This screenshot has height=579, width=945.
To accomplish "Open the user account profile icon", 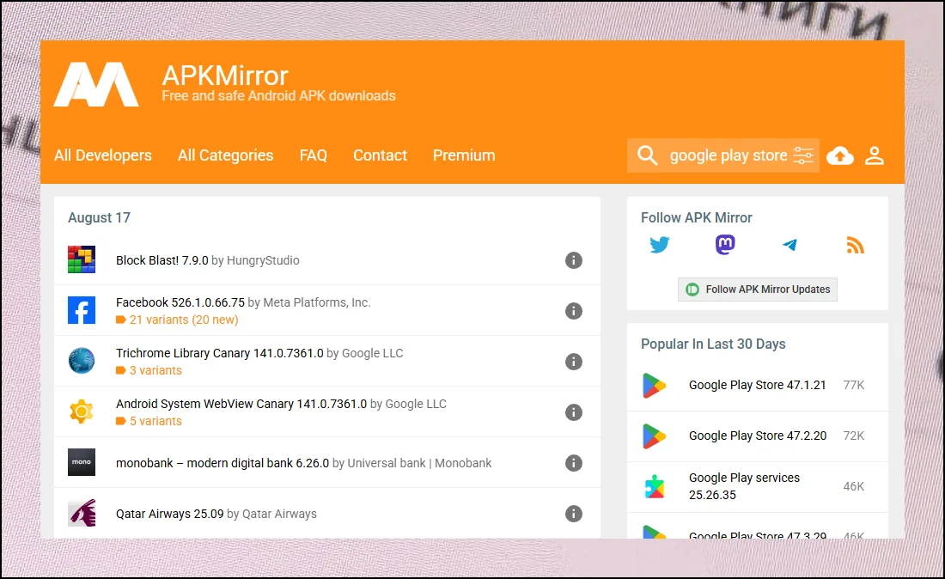I will tap(875, 155).
